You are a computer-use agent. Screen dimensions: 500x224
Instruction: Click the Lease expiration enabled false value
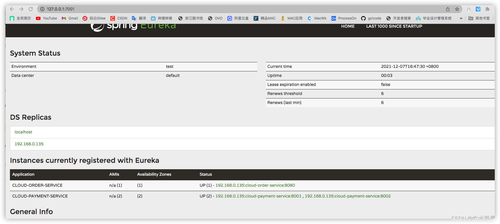(x=386, y=84)
